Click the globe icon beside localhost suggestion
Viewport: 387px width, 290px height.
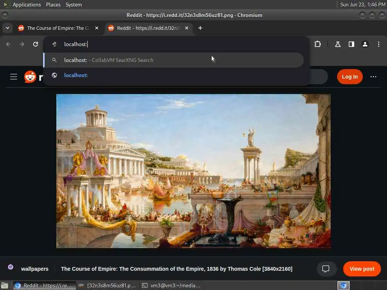pyautogui.click(x=54, y=75)
